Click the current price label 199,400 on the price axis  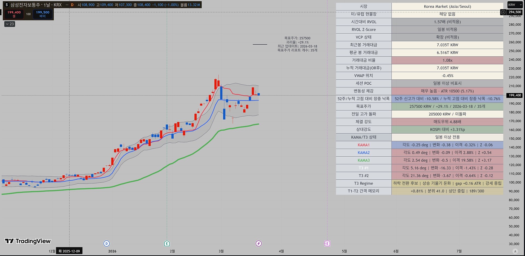coord(515,95)
